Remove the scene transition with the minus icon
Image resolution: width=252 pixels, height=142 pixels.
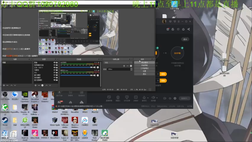click(x=128, y=66)
